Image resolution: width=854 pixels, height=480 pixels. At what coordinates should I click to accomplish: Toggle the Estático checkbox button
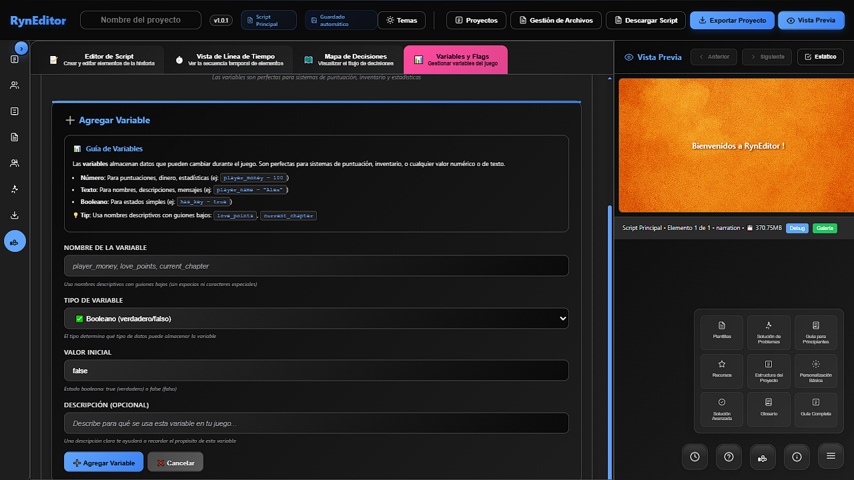tap(821, 57)
